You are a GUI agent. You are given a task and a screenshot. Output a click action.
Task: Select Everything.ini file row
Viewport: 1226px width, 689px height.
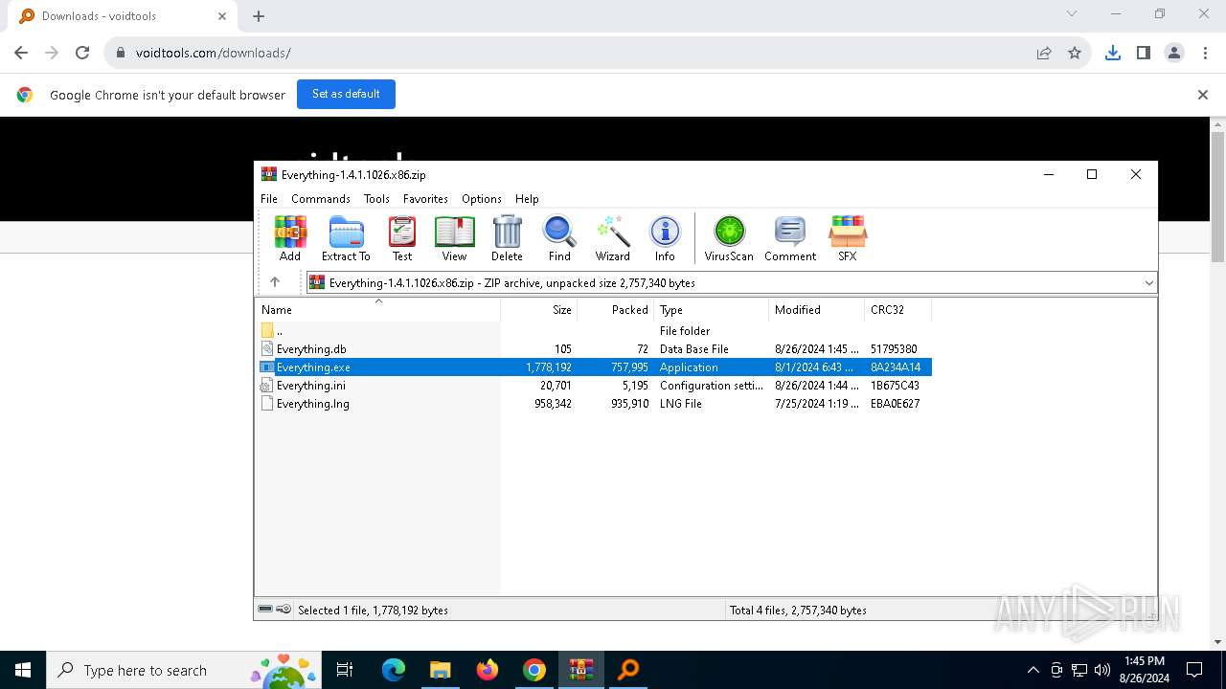(x=593, y=386)
